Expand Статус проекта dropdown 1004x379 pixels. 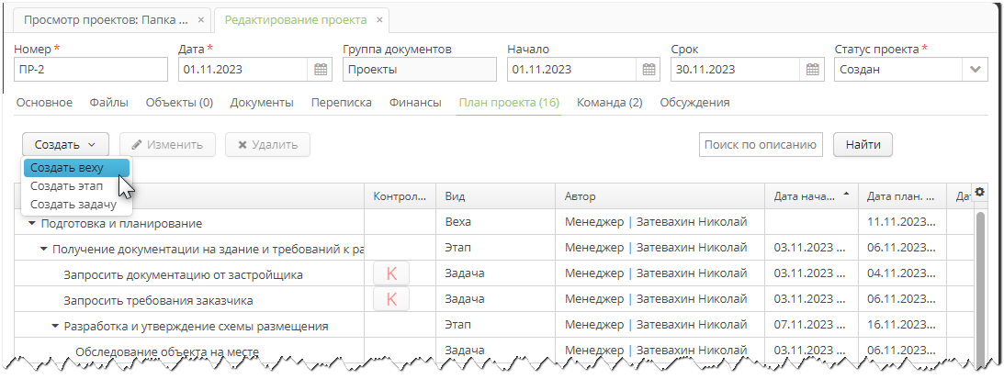[x=974, y=70]
